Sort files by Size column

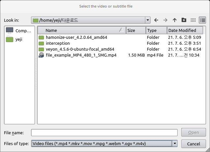pyautogui.click(x=135, y=30)
